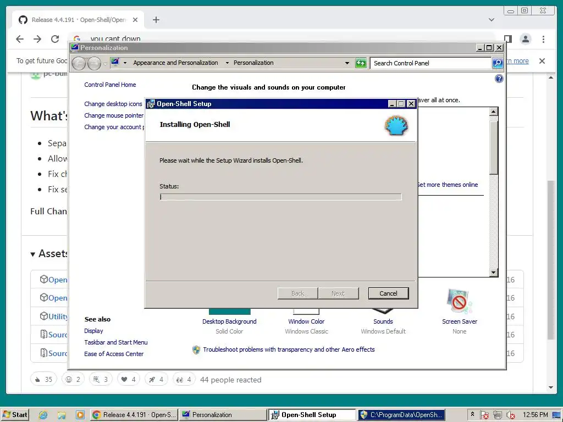Image resolution: width=563 pixels, height=422 pixels.
Task: Click the shield icon beside Troubleshoot link
Action: 196,350
